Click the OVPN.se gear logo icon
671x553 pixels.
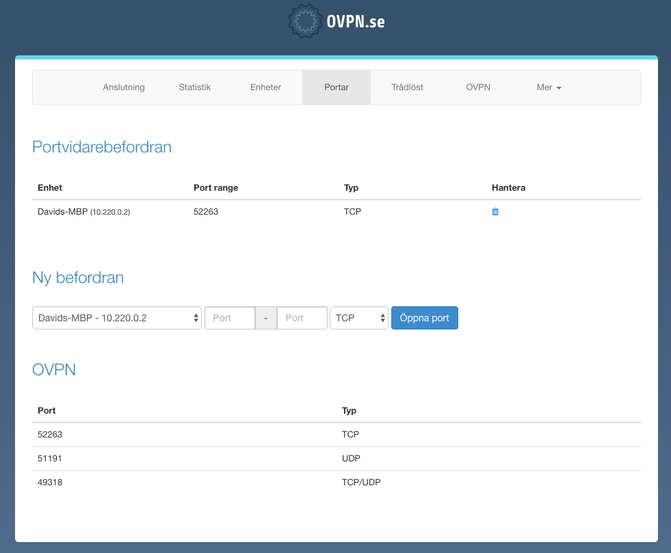tap(304, 21)
